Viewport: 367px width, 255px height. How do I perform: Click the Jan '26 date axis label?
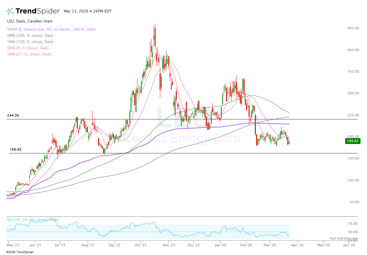(221, 245)
